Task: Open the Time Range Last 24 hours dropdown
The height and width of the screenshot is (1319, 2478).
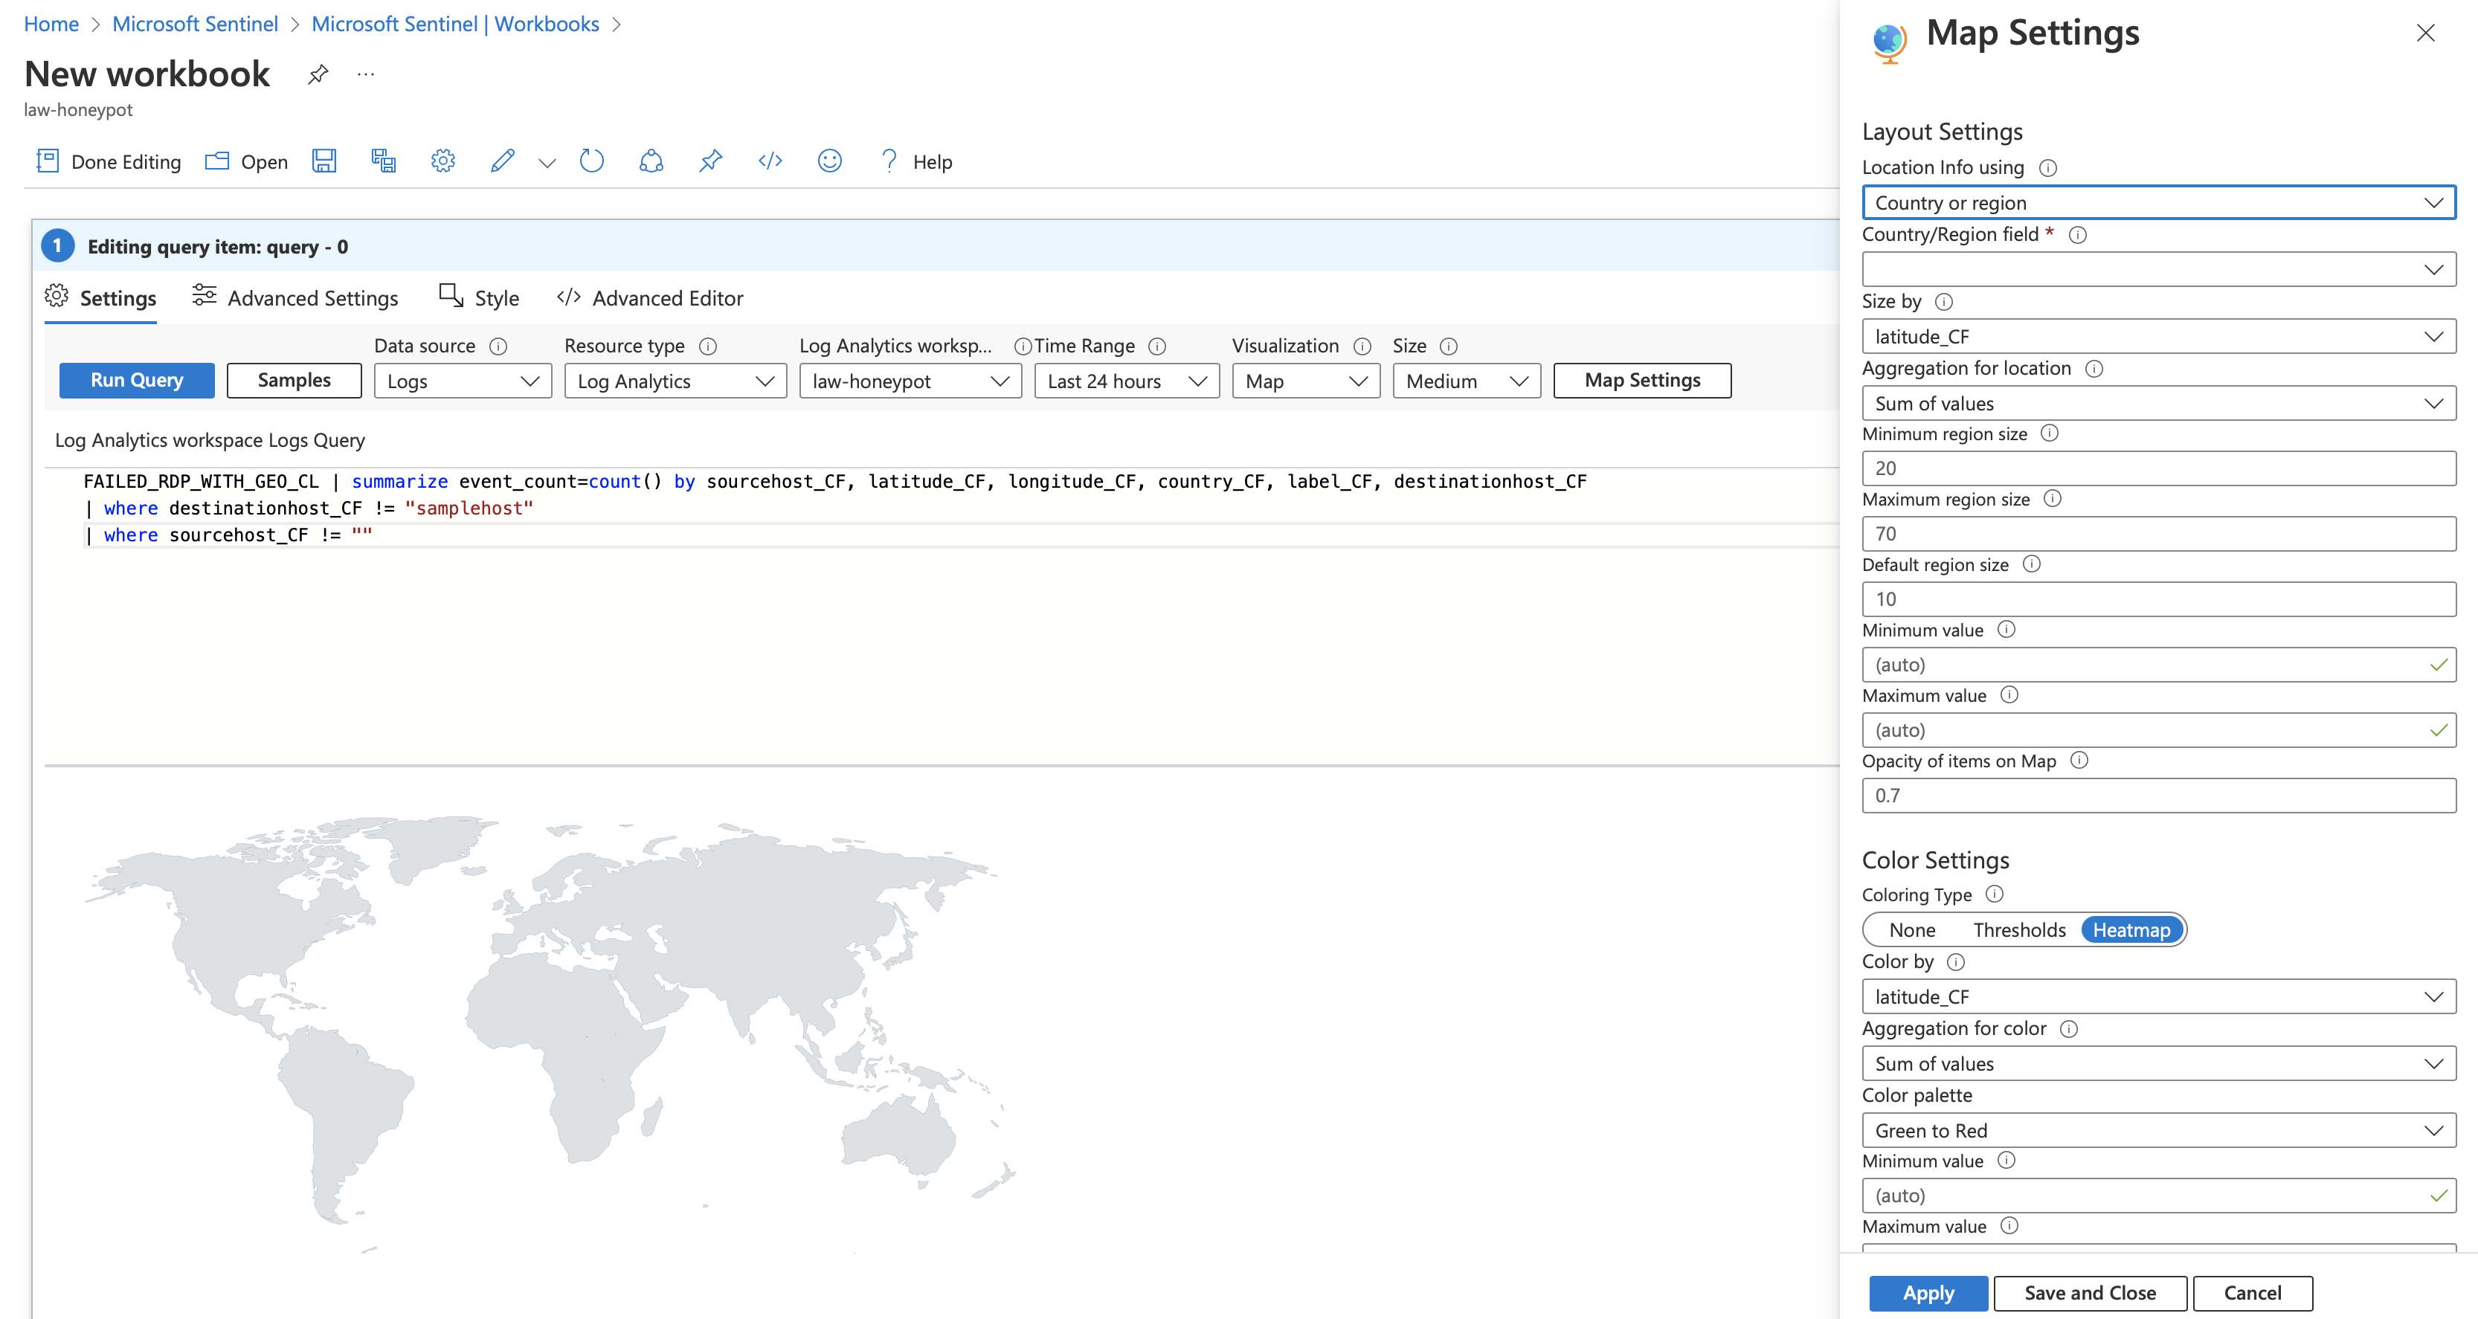Action: tap(1127, 381)
